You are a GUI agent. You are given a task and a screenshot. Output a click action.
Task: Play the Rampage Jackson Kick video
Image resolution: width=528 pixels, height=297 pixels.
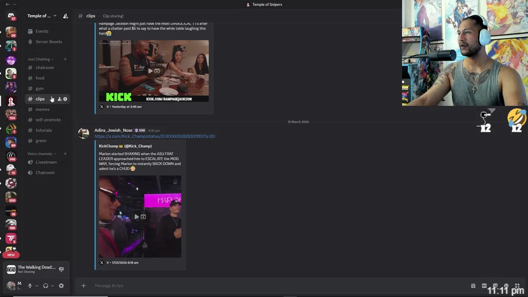(x=150, y=71)
